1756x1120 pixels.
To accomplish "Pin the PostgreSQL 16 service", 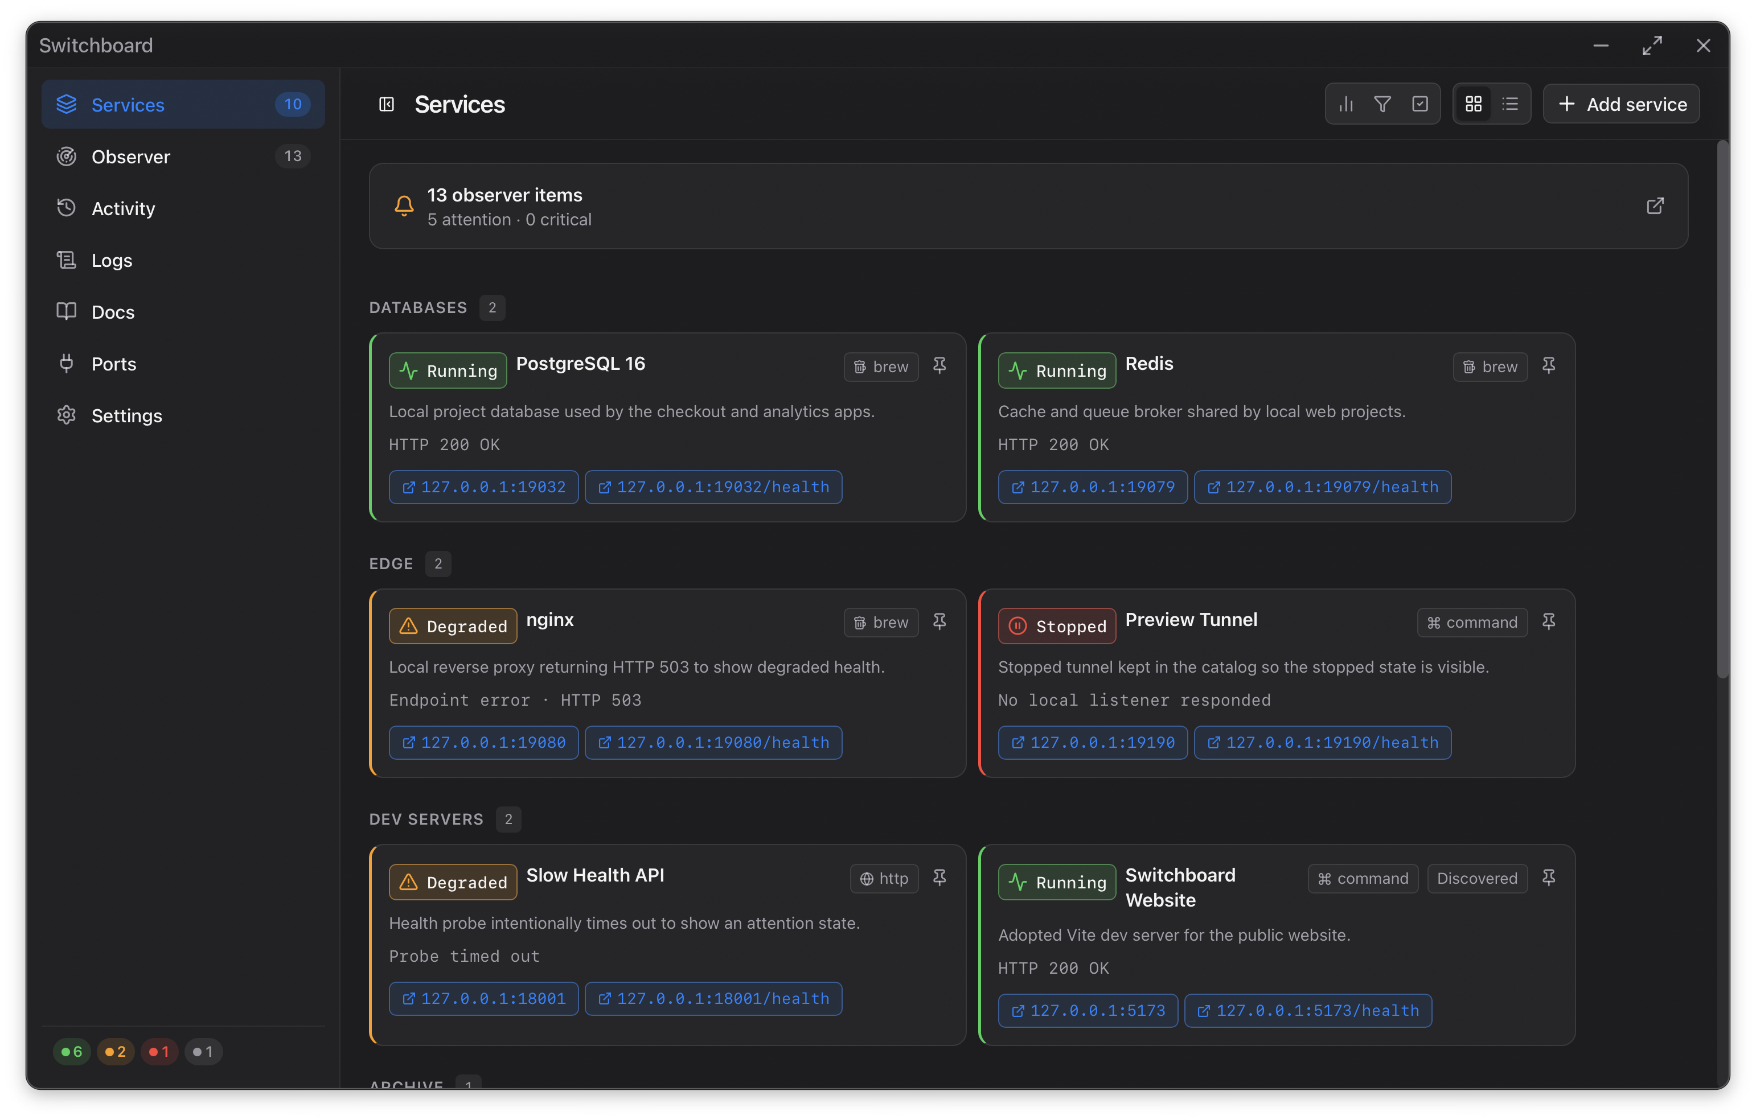I will [939, 366].
